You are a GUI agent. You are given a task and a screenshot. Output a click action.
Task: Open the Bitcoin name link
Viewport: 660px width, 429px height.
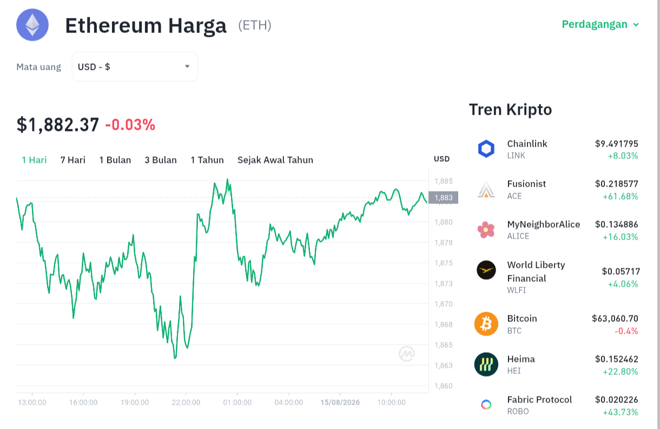click(x=522, y=318)
